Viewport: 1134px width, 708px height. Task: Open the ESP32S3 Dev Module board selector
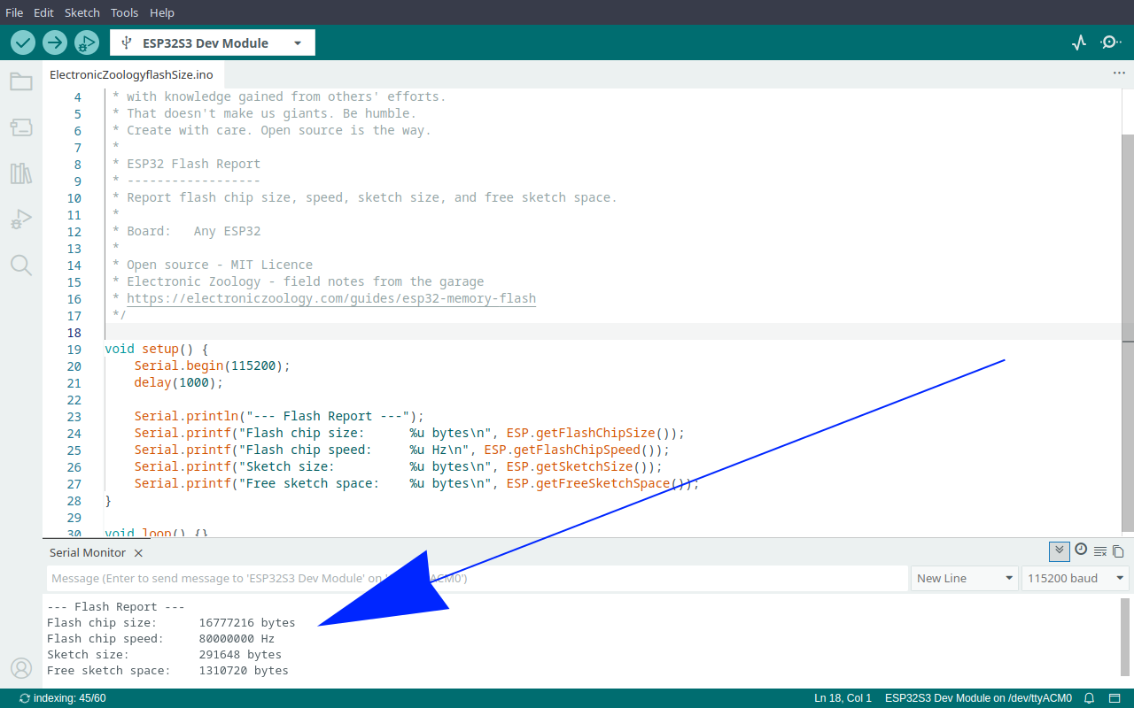[x=213, y=42]
